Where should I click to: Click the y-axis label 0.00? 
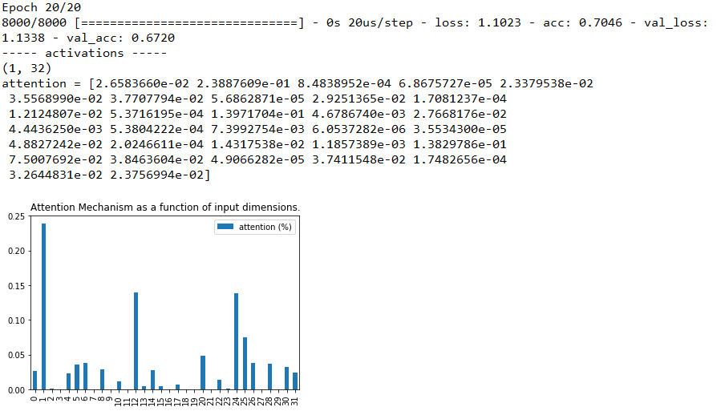[17, 390]
